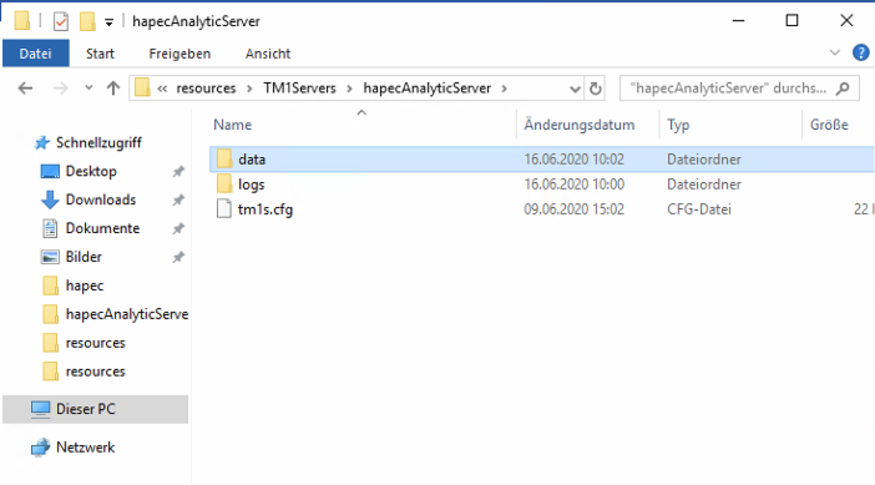Click the search magnifier icon
This screenshot has height=485, width=875.
843,89
